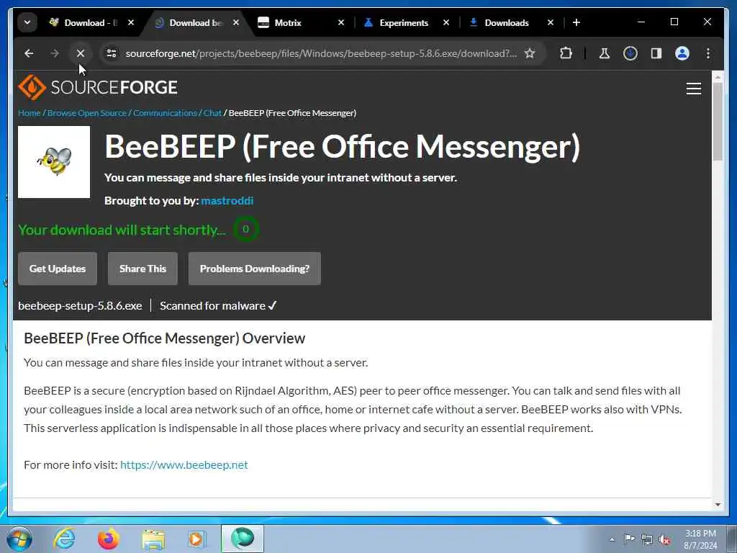Viewport: 737px width, 553px height.
Task: Open the Windows Start menu
Action: point(19,539)
